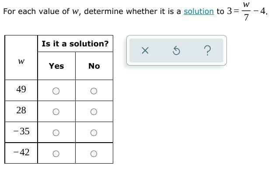The width and height of the screenshot is (275, 175).
Task: Select No for w equals 49
Action: (94, 91)
